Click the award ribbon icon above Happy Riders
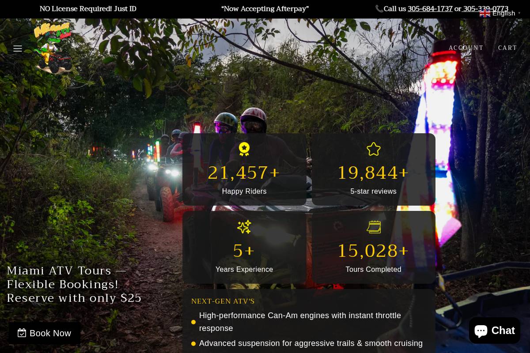The width and height of the screenshot is (530, 353). coord(244,149)
